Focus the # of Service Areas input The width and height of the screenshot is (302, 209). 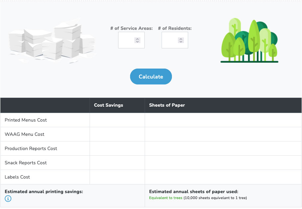pos(127,40)
